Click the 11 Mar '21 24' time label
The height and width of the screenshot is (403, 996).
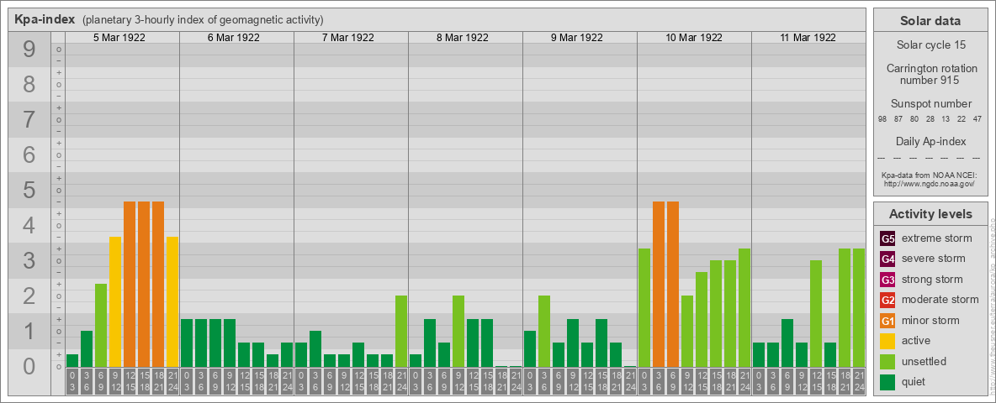pyautogui.click(x=859, y=381)
